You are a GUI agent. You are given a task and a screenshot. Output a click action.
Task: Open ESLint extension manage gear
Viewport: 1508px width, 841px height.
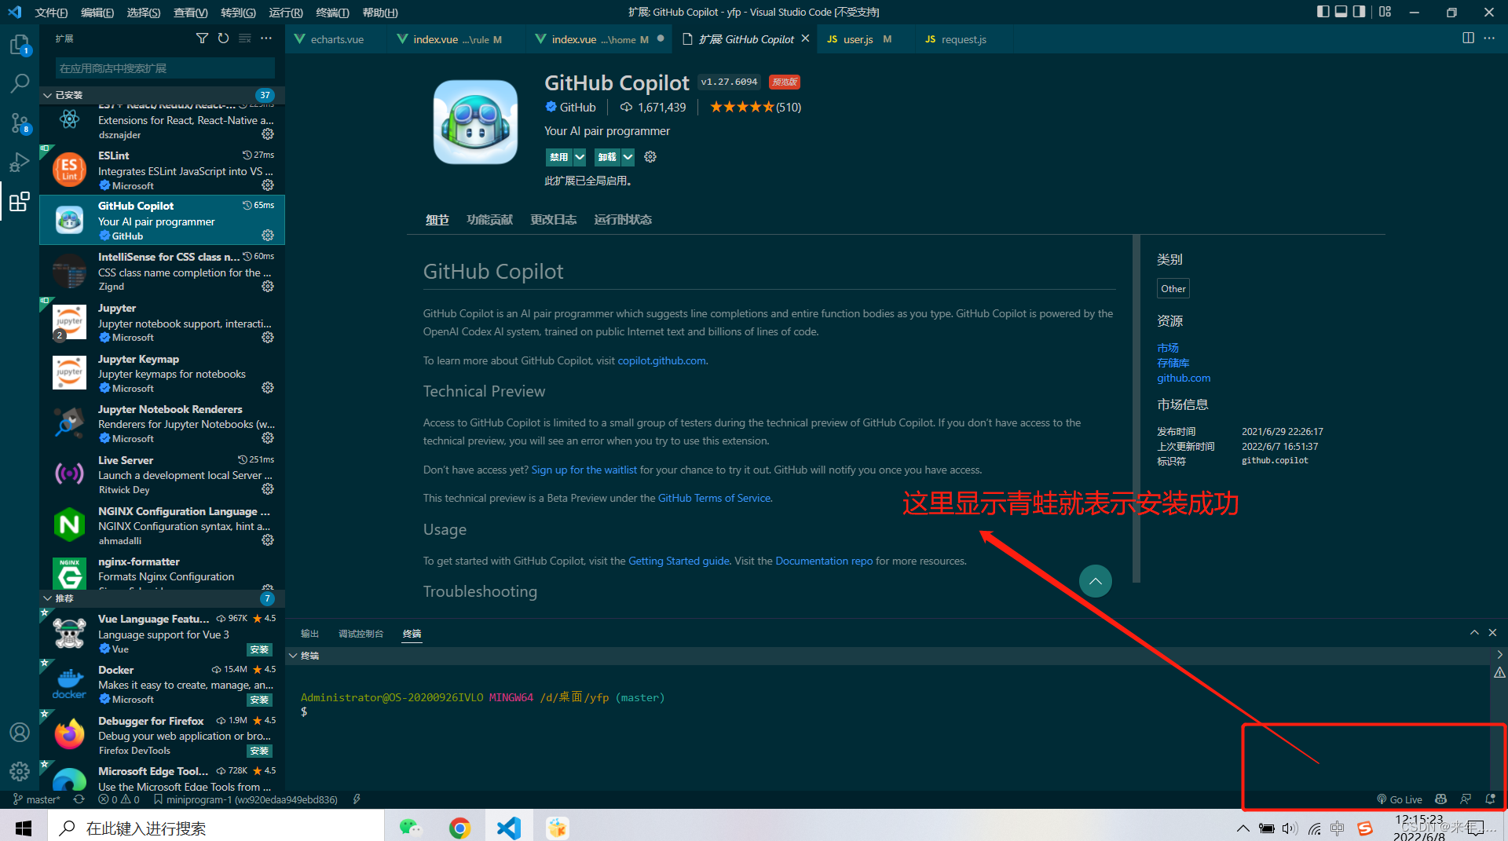tap(268, 185)
